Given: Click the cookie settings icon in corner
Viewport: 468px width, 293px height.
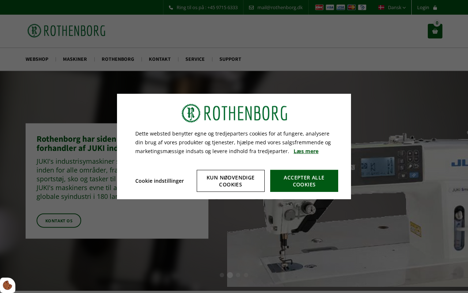Looking at the screenshot, I should tap(7, 285).
